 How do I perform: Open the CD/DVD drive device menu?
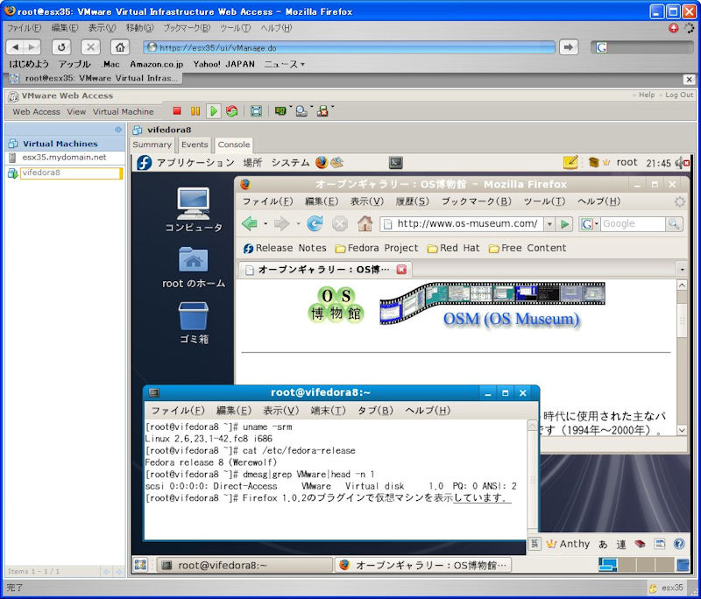(304, 111)
